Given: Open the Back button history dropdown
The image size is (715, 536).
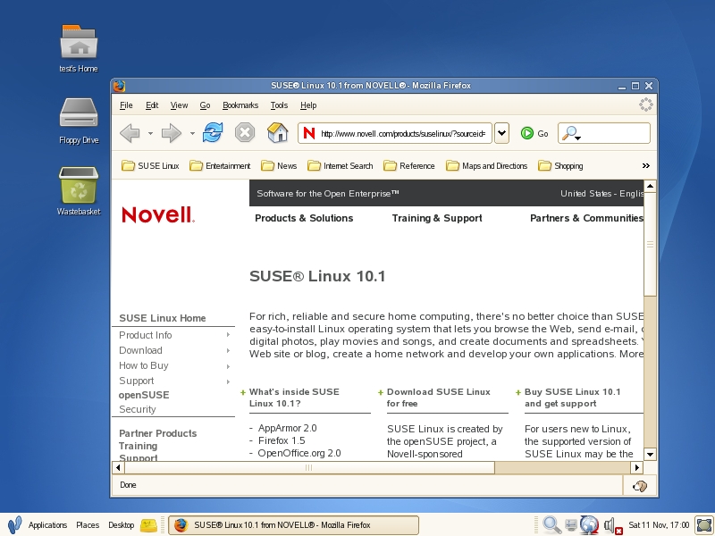Looking at the screenshot, I should pos(150,133).
